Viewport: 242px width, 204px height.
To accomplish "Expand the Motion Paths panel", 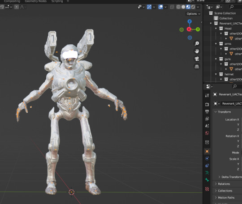I will coord(227,198).
